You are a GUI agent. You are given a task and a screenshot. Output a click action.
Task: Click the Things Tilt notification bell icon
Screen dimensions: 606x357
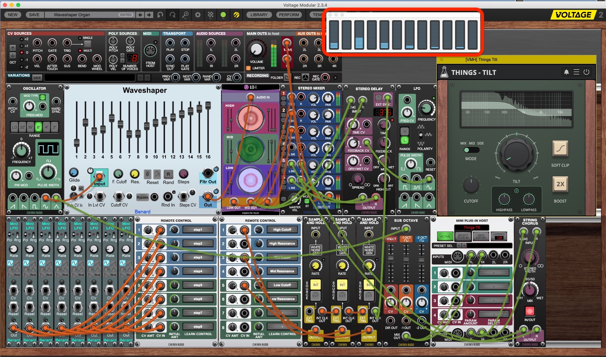pos(566,72)
